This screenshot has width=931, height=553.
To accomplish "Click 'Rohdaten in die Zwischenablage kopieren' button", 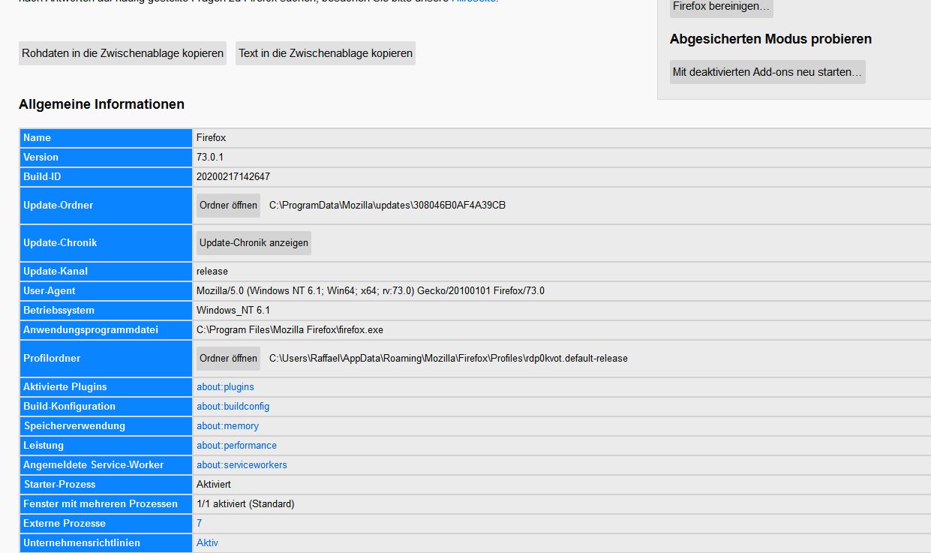I will pos(122,53).
